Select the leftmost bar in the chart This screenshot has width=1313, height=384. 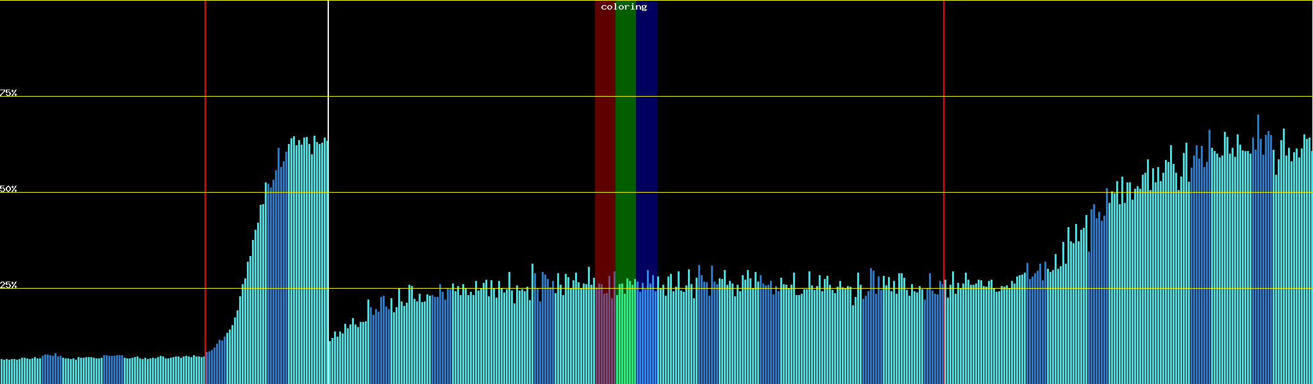[1, 372]
